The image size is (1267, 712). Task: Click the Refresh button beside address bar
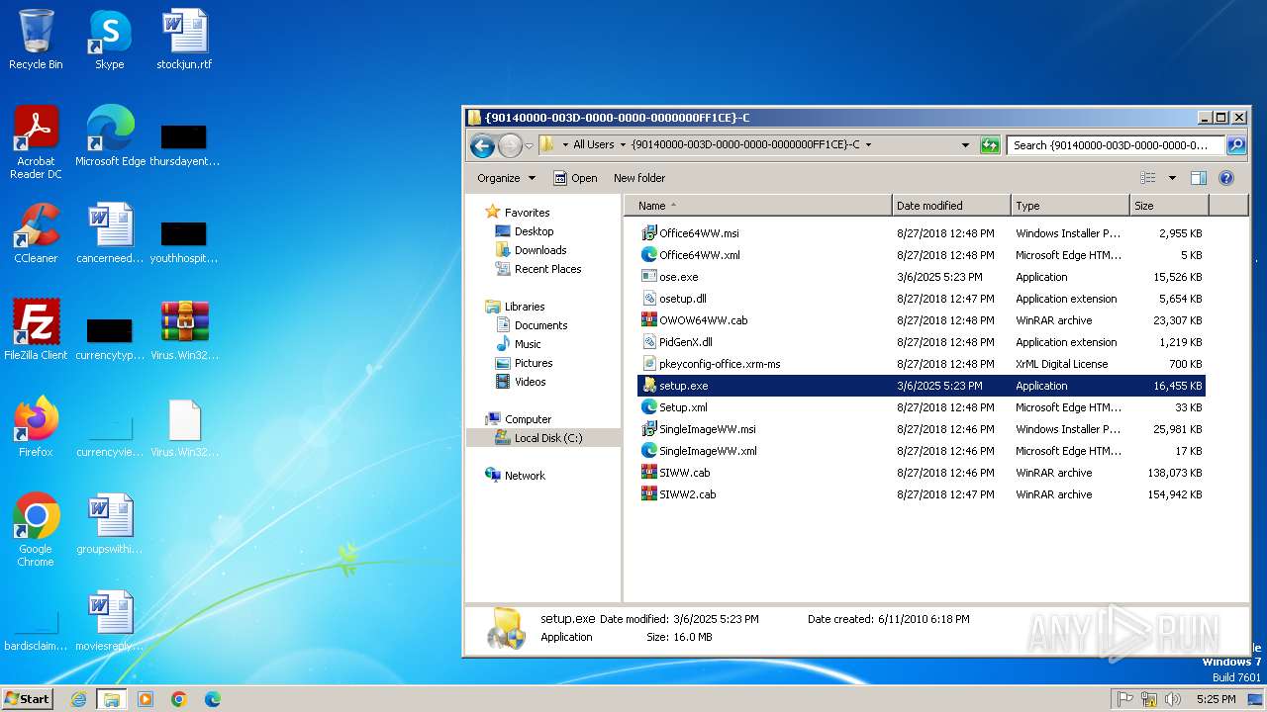tap(990, 145)
